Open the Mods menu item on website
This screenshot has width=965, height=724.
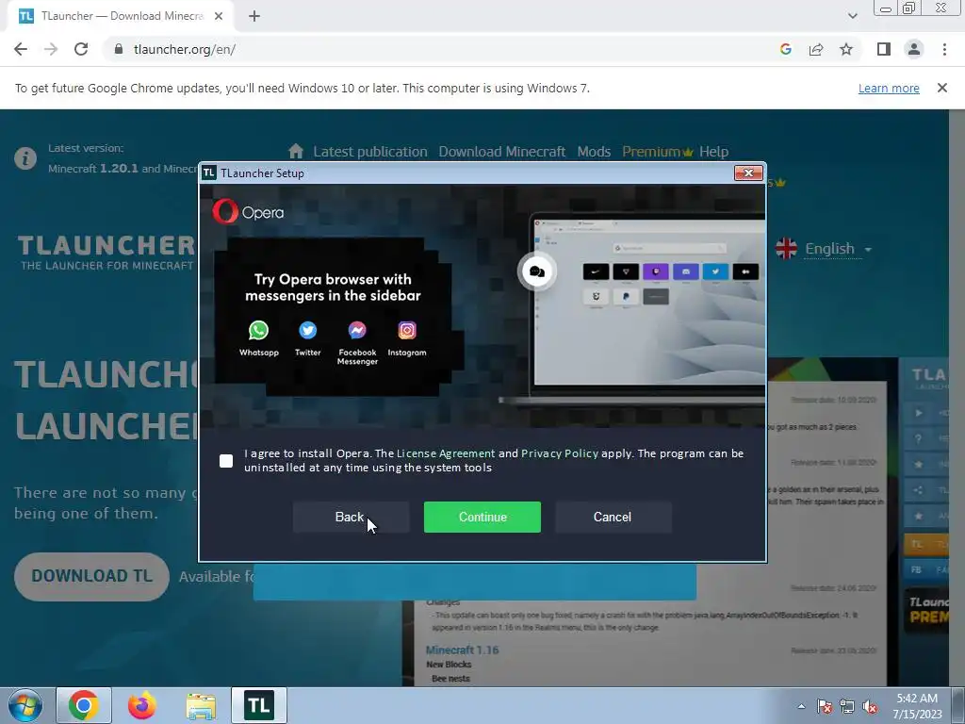tap(594, 152)
